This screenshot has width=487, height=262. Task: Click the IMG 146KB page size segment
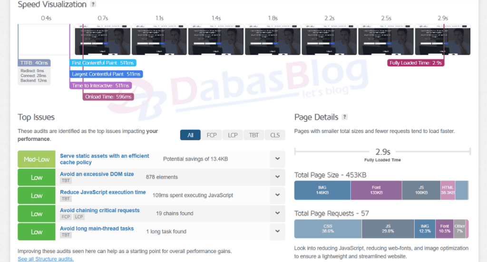tap(322, 190)
